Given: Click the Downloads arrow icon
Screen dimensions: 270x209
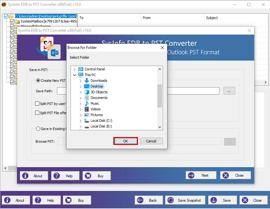Looking at the screenshot, I should (x=87, y=81).
